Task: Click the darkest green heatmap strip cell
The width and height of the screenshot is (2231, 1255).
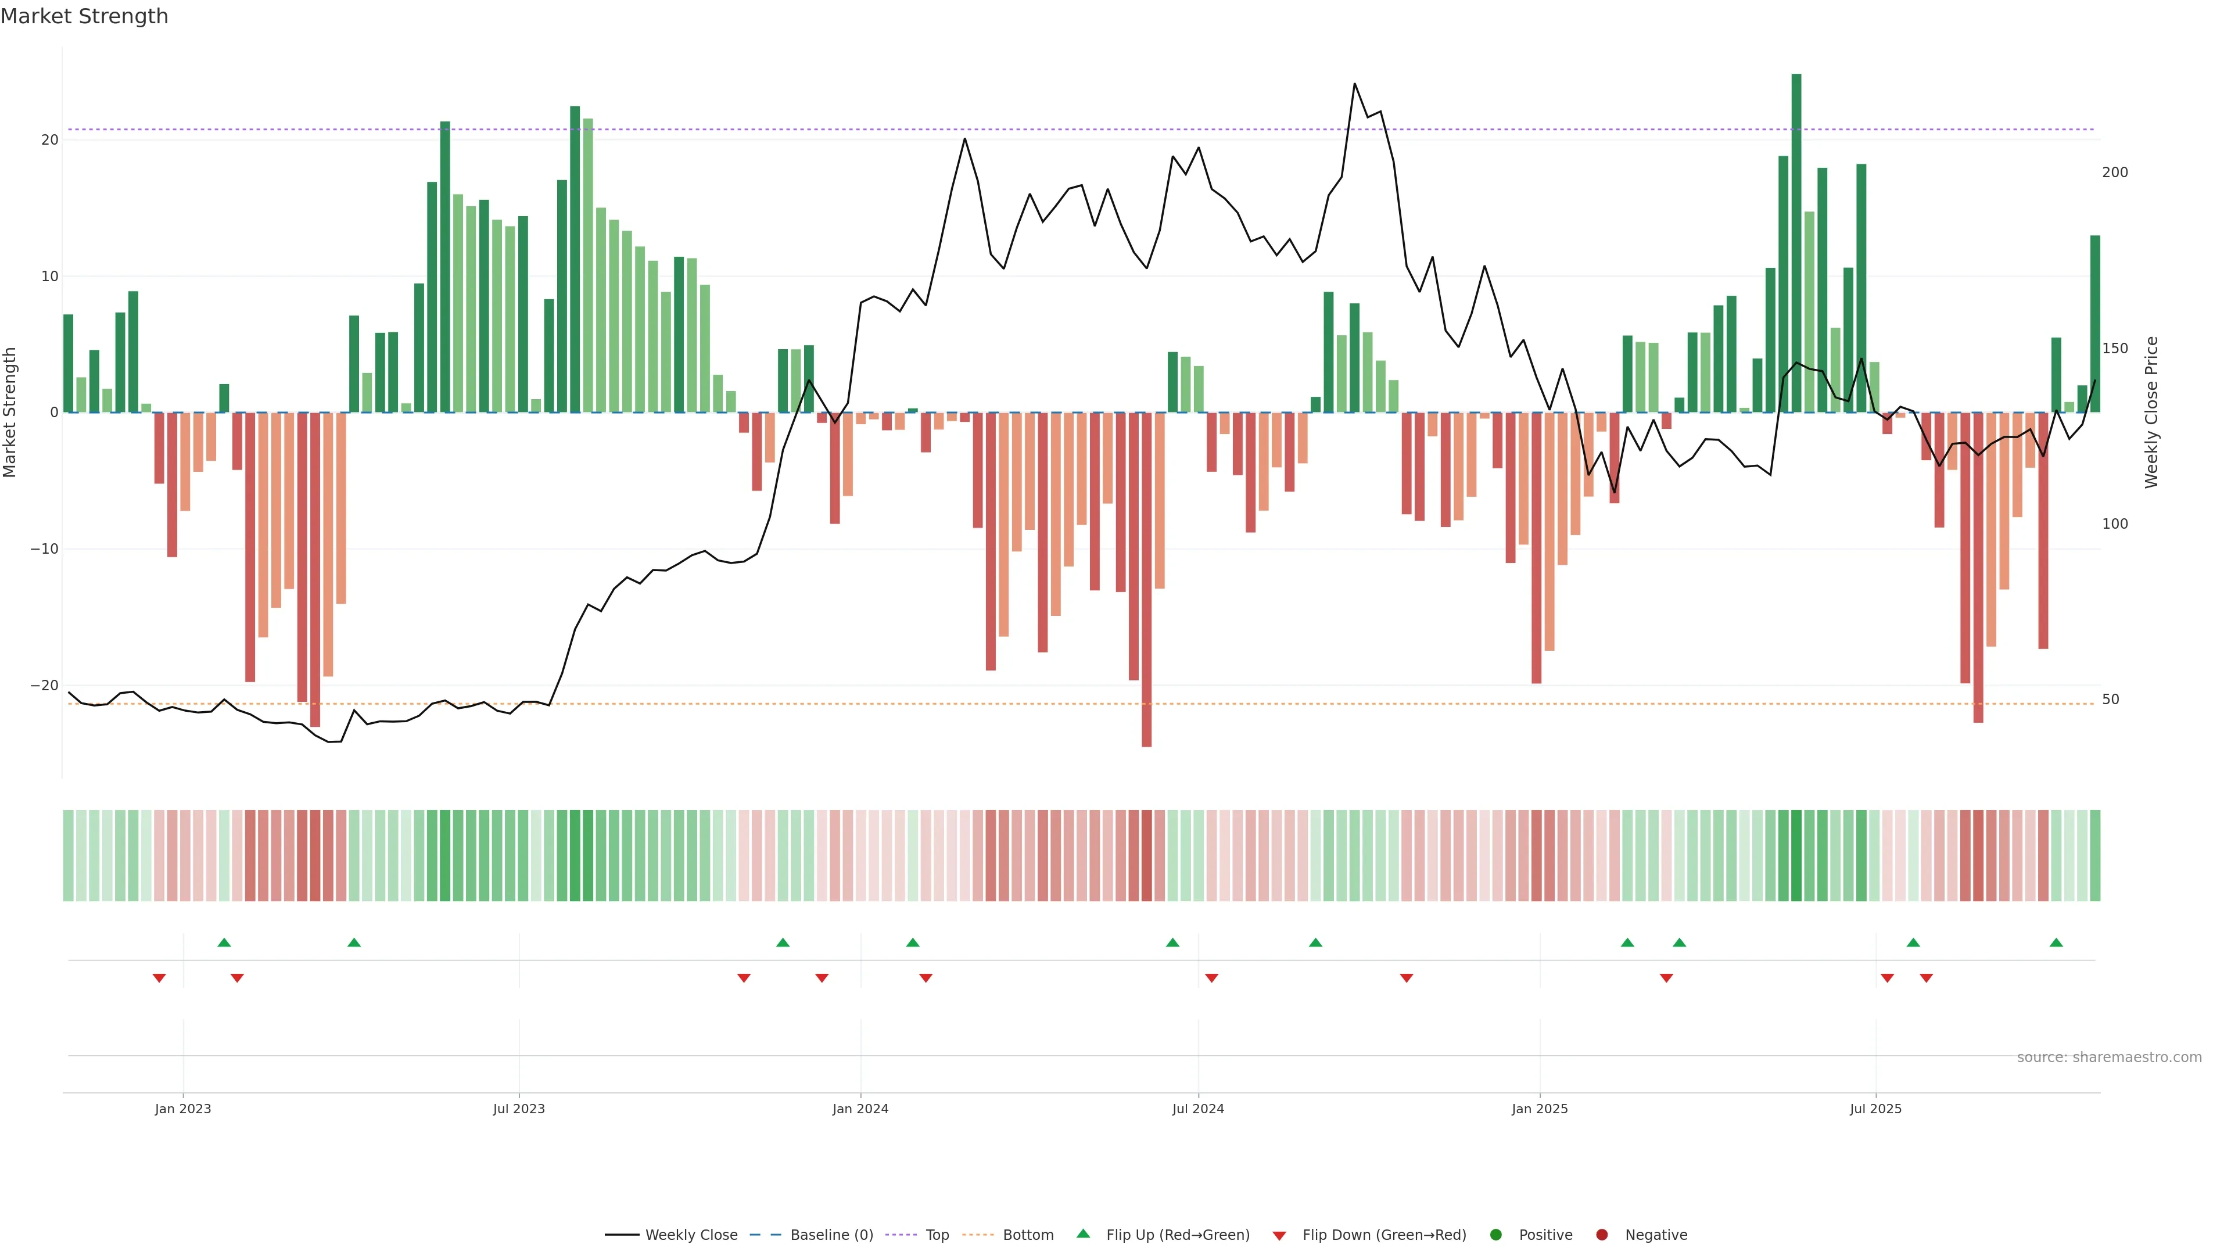Action: [1796, 855]
